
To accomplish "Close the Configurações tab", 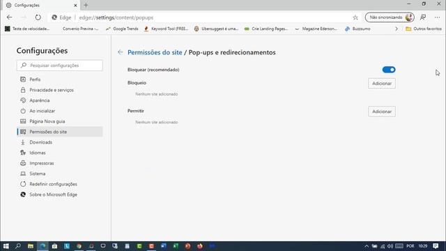I will tap(75, 5).
